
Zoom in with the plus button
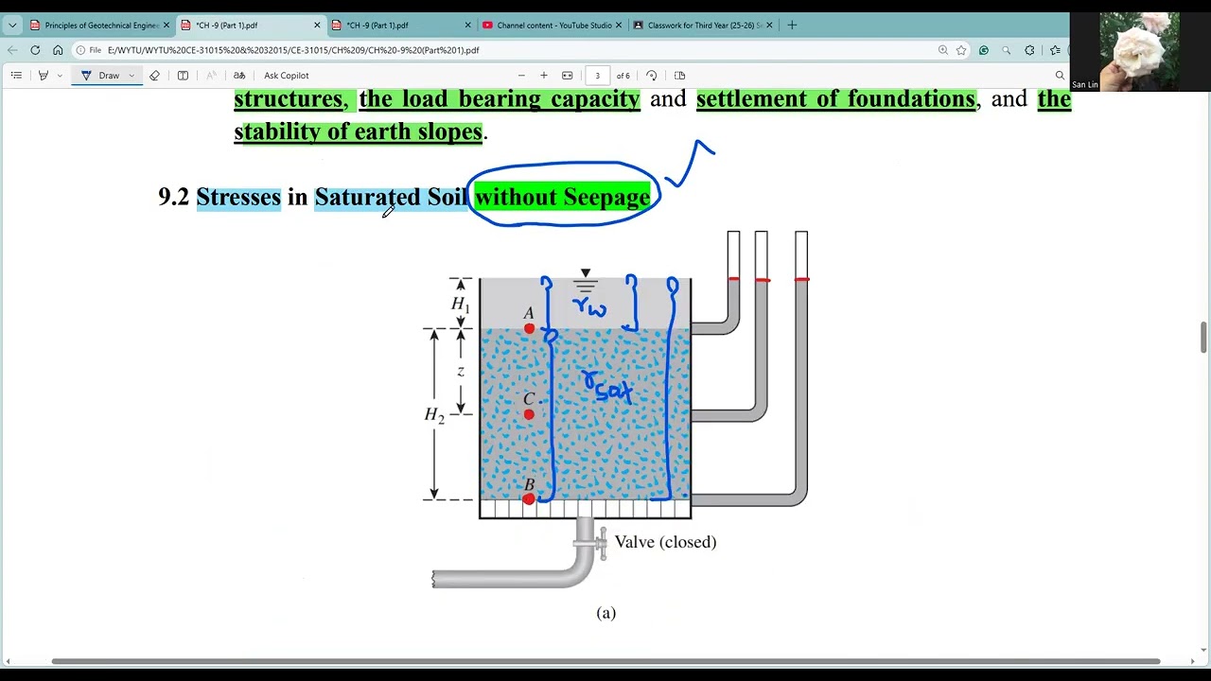[544, 76]
